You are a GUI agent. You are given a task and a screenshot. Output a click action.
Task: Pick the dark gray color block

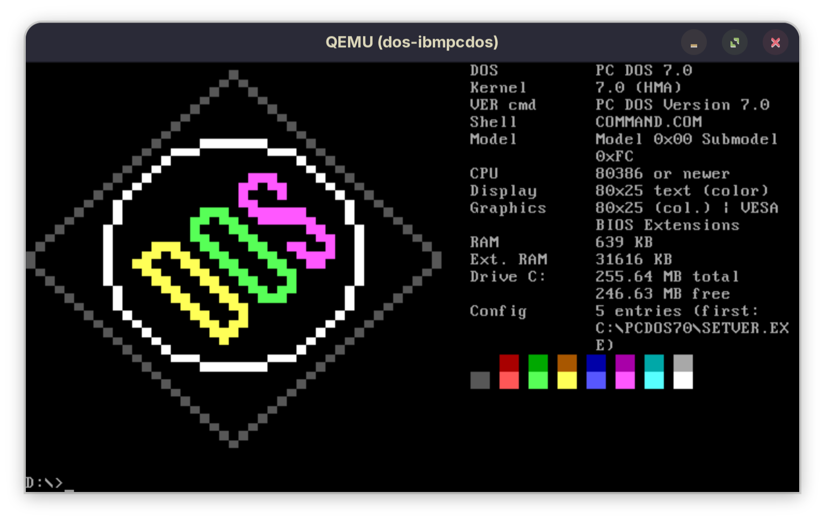tap(480, 380)
